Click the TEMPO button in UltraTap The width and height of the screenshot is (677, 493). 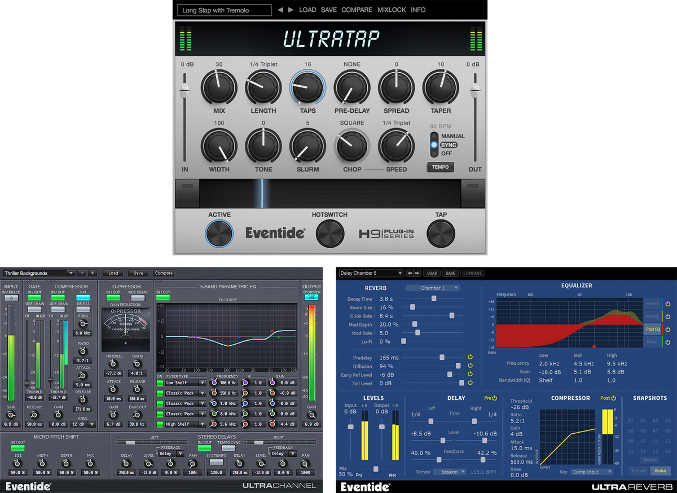click(441, 167)
